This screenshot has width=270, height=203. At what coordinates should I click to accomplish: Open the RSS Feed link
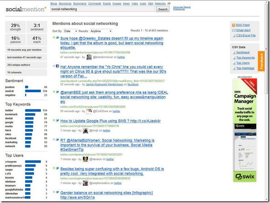(243, 25)
